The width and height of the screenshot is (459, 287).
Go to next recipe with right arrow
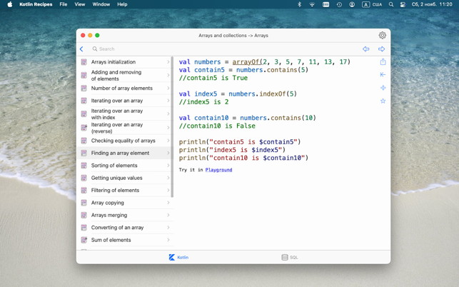pyautogui.click(x=381, y=49)
